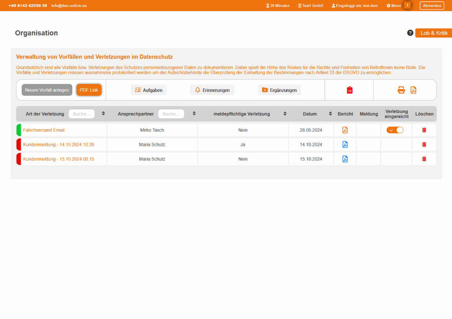452x319 pixels.
Task: Open the help question mark icon
Action: (x=410, y=33)
